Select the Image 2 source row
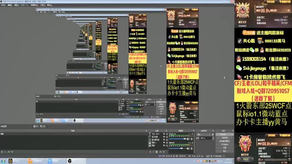Image resolution: width=292 pixels, height=164 pixels. tap(158, 142)
